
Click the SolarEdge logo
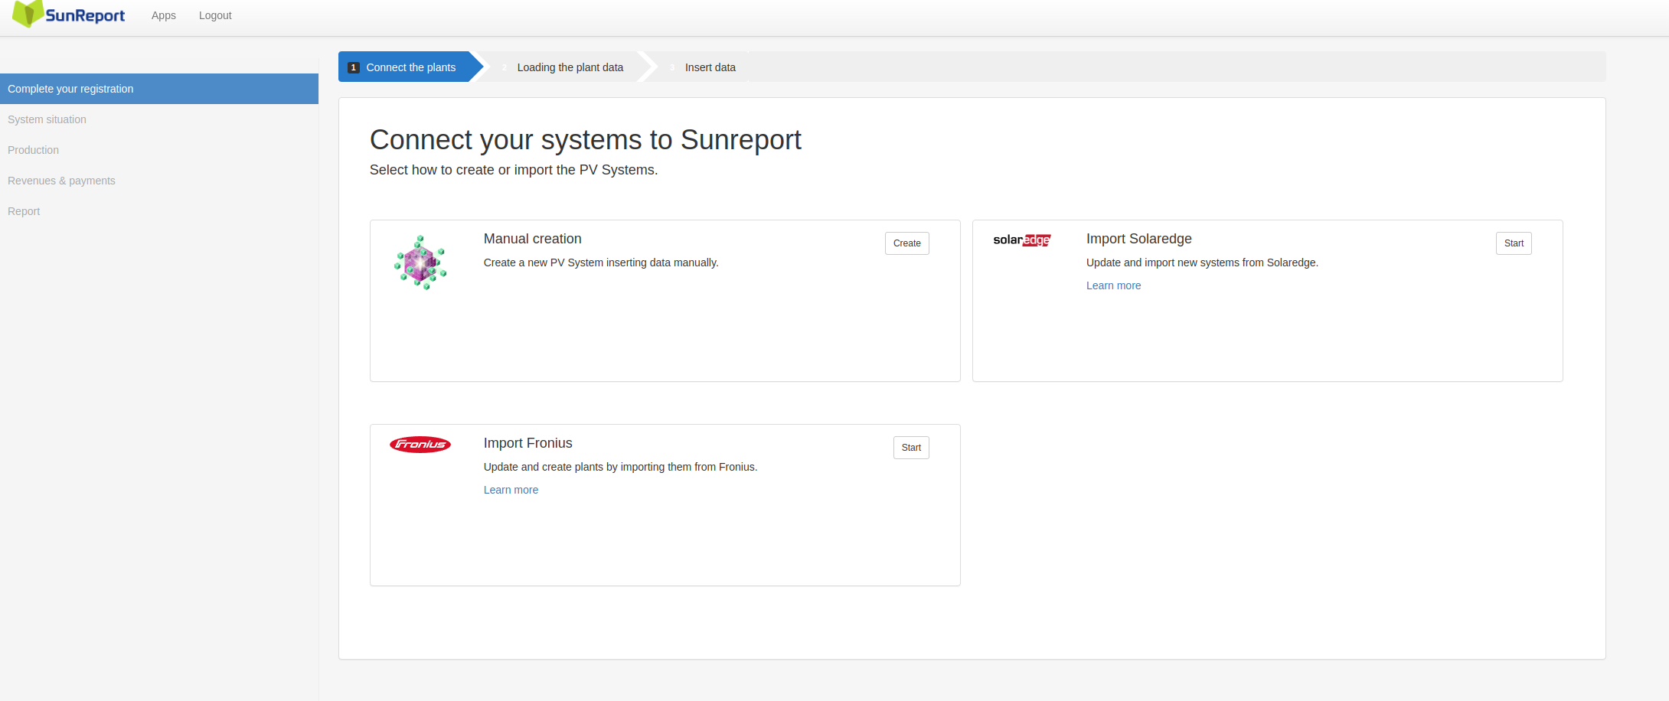[x=1022, y=240]
